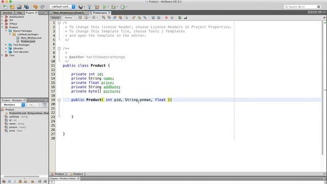327x184 pixels.
Task: Select Product.java in project tree
Action: pyautogui.click(x=28, y=41)
